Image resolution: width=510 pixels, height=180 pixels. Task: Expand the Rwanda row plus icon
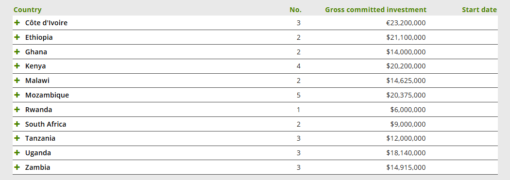click(x=17, y=110)
